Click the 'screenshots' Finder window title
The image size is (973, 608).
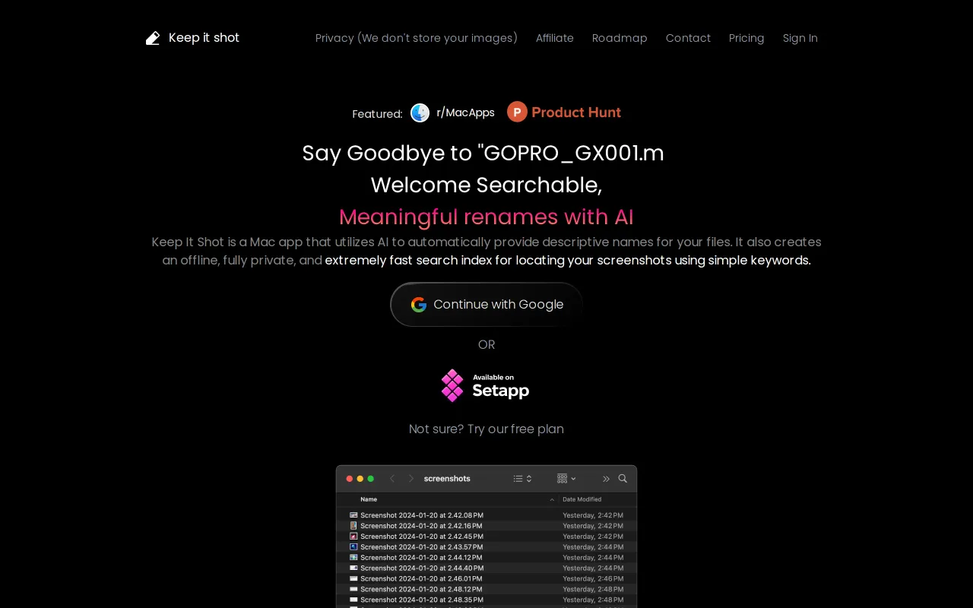click(447, 479)
